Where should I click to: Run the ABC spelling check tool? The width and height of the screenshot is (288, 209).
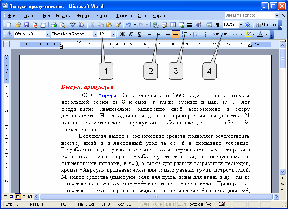tap(73, 25)
